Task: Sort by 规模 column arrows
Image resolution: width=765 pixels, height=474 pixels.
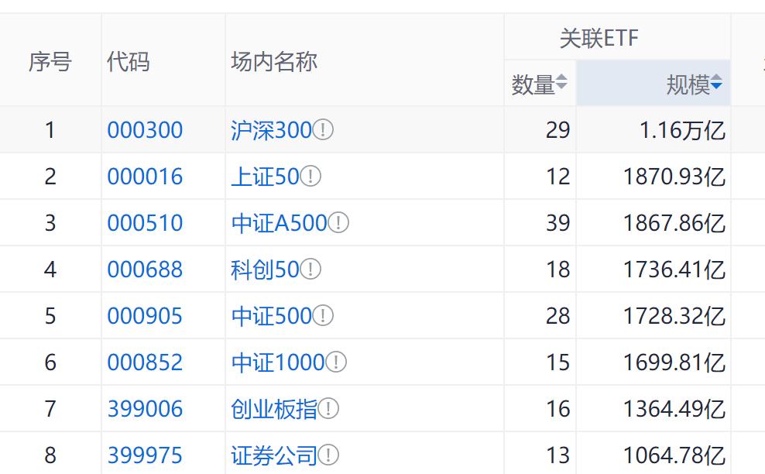Action: (x=716, y=82)
